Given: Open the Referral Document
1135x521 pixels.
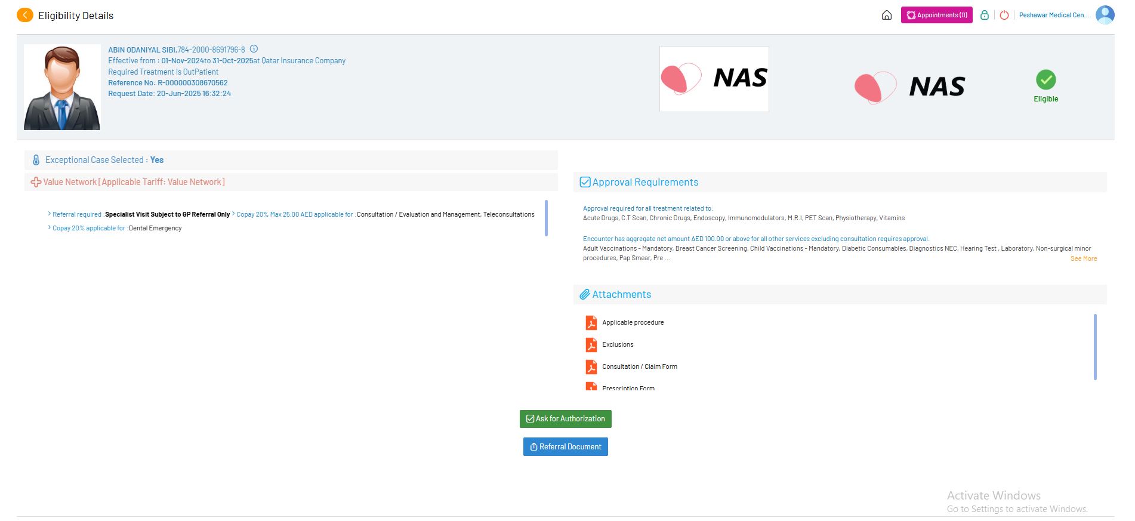Looking at the screenshot, I should (566, 447).
